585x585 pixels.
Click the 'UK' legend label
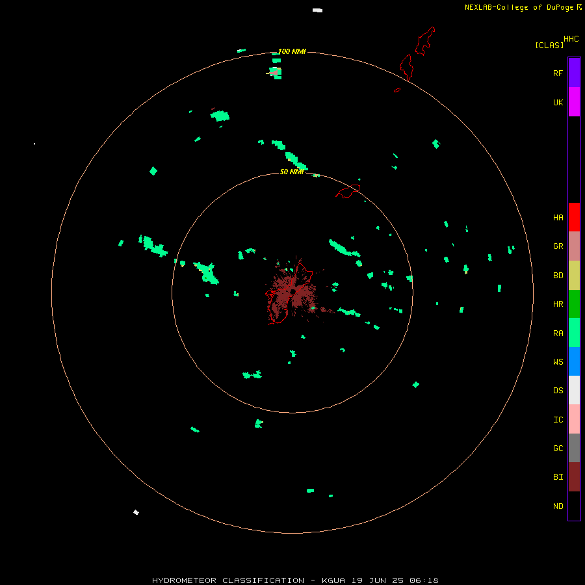(x=558, y=102)
